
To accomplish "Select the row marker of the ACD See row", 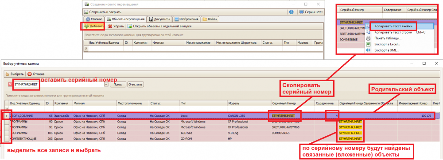I will [x=7, y=133].
